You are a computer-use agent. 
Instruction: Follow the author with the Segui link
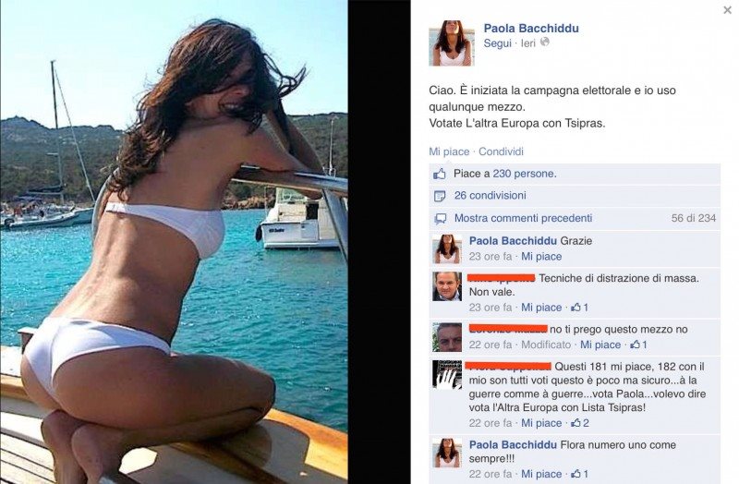(497, 42)
